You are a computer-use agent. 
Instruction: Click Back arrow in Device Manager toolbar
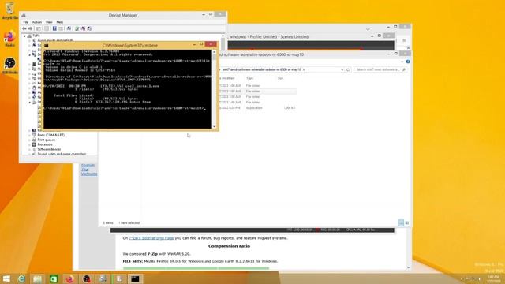click(x=24, y=28)
